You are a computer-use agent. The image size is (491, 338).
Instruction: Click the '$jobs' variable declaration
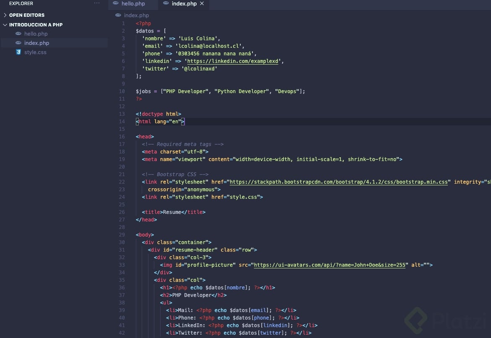[x=143, y=91]
